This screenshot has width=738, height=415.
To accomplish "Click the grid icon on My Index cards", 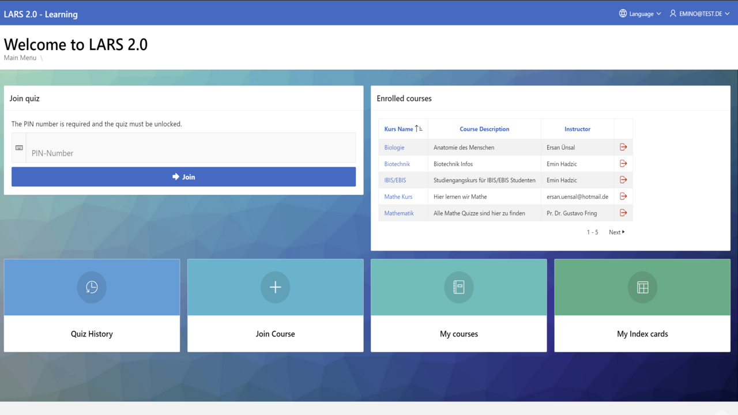I will click(x=642, y=287).
